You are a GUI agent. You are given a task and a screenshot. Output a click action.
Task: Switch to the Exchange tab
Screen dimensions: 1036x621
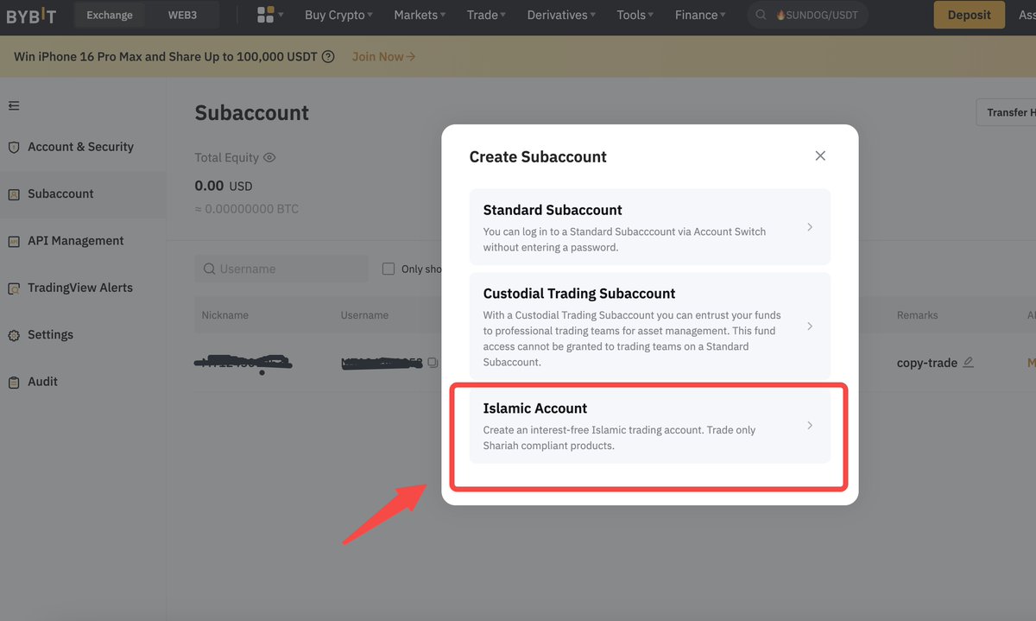coord(110,15)
